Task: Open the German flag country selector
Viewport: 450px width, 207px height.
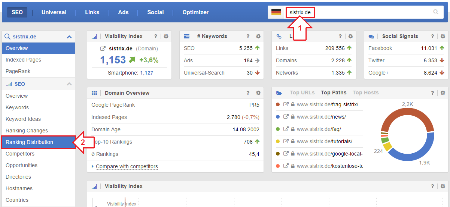Action: tap(276, 12)
